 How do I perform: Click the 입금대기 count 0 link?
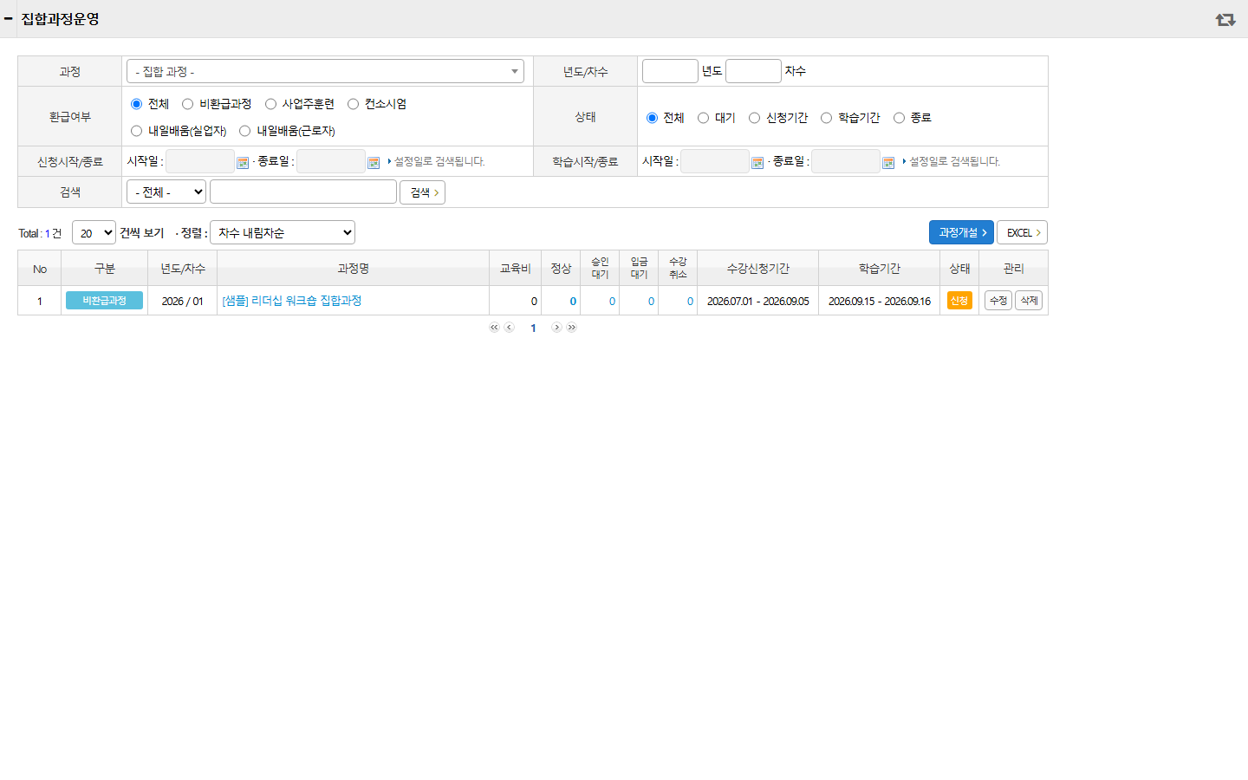click(x=651, y=302)
